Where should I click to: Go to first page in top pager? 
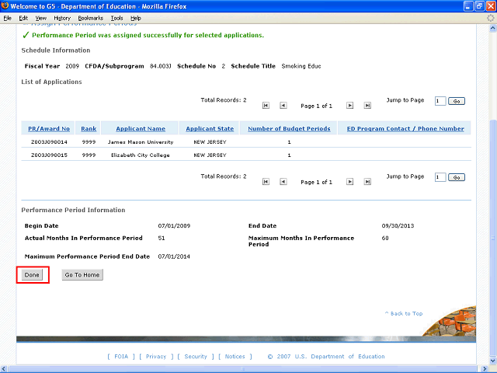point(266,106)
